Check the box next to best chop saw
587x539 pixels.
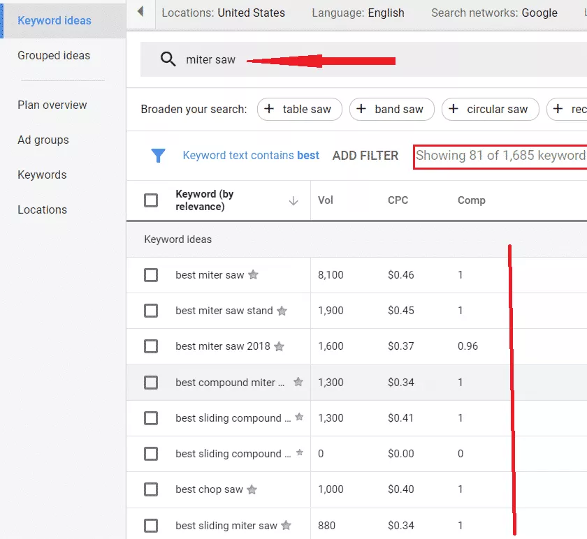click(151, 489)
